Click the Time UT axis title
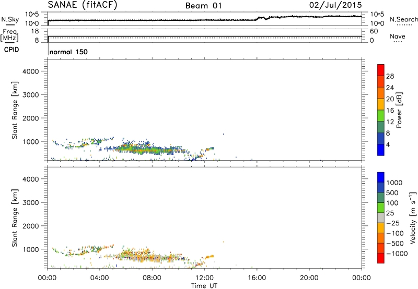Screen dimensions: 418x289 click(204, 286)
